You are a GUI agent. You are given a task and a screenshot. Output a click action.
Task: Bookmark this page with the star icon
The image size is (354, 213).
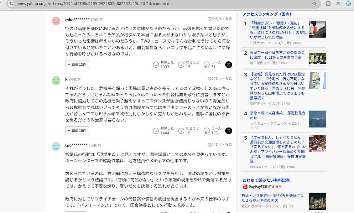pyautogui.click(x=314, y=4)
